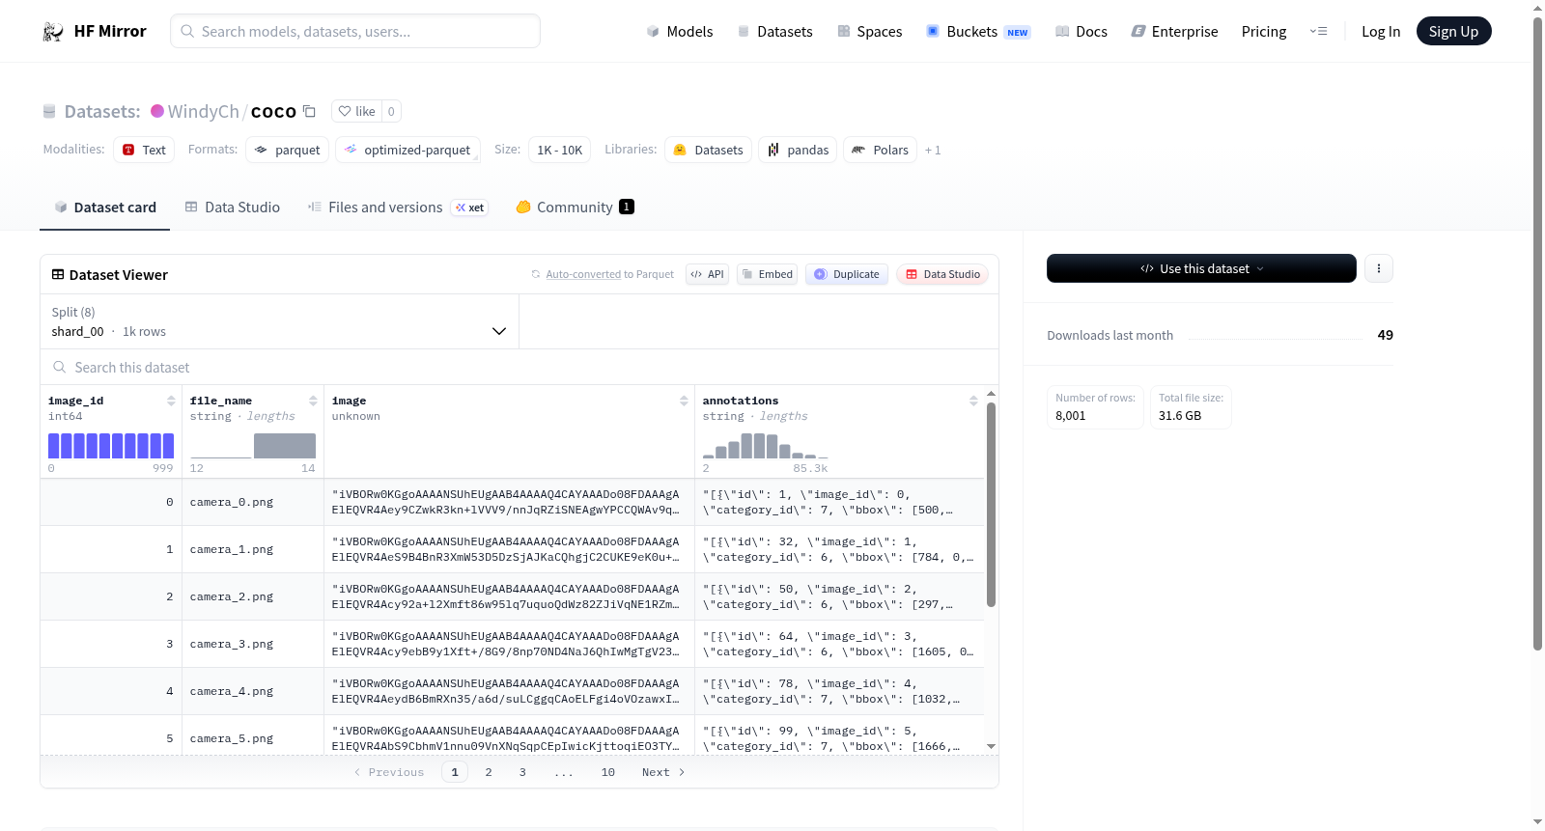1545x831 pixels.
Task: Open Spaces in the top navigation
Action: [869, 32]
